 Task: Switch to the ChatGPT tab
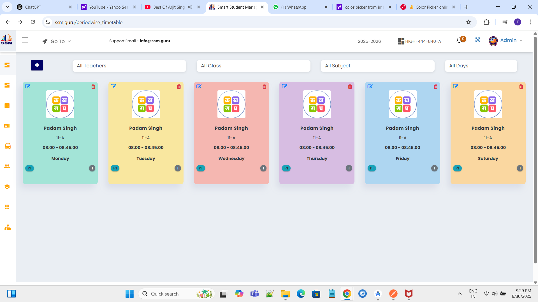33,7
